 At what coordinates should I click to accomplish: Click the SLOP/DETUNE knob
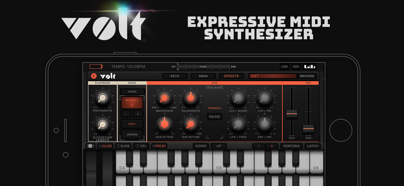[x=103, y=124]
